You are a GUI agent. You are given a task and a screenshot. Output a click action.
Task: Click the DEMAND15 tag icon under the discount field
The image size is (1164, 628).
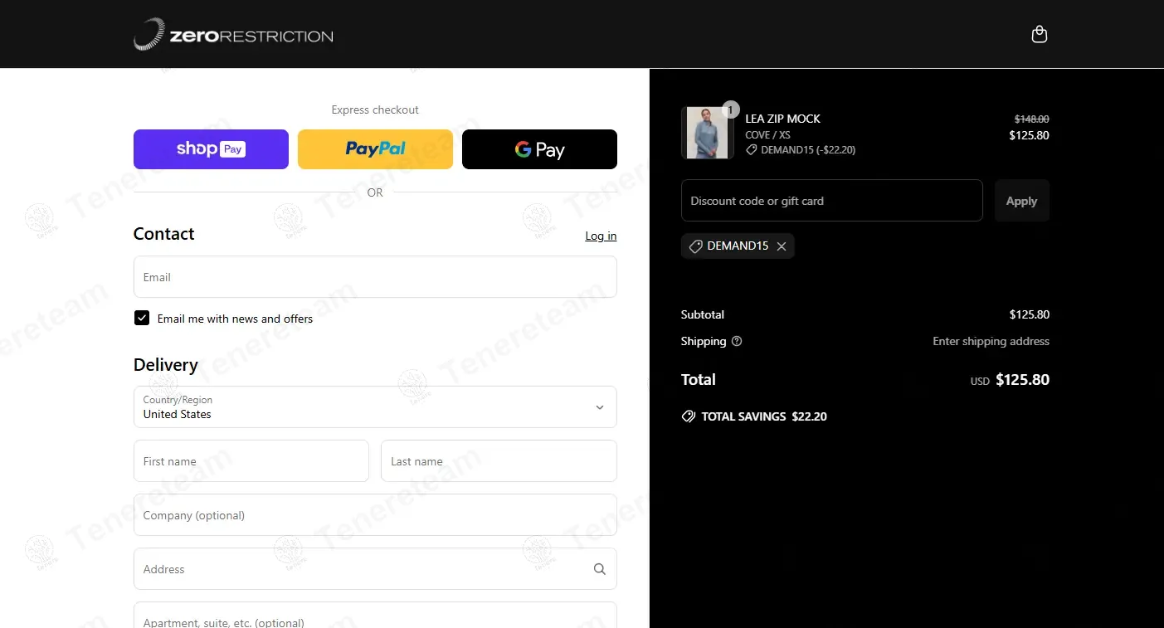pos(695,246)
